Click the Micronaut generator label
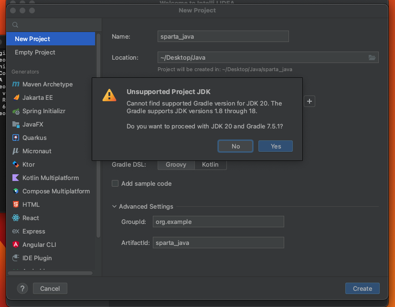The height and width of the screenshot is (307, 395). [x=37, y=151]
